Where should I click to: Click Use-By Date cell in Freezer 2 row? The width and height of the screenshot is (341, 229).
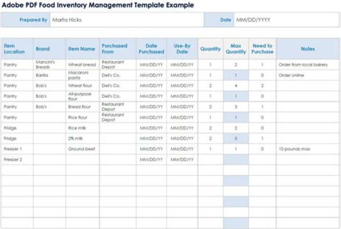[x=182, y=160]
